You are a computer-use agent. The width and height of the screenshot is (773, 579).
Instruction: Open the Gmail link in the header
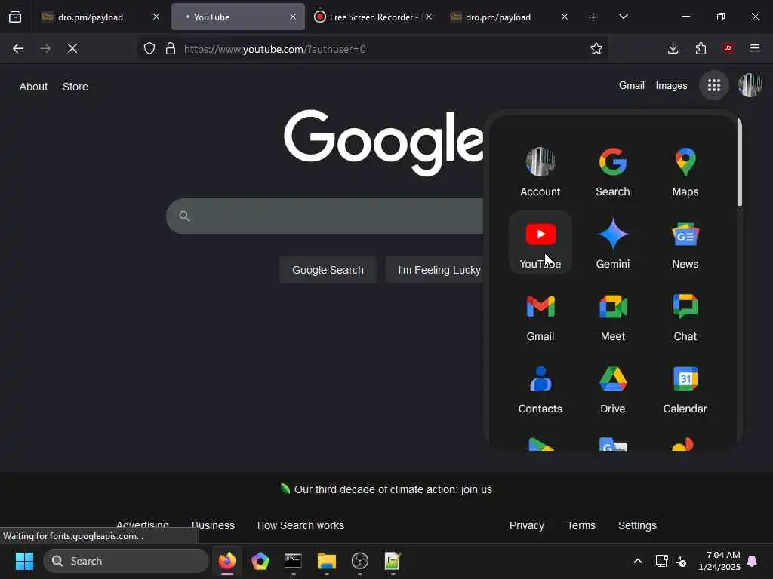point(632,86)
